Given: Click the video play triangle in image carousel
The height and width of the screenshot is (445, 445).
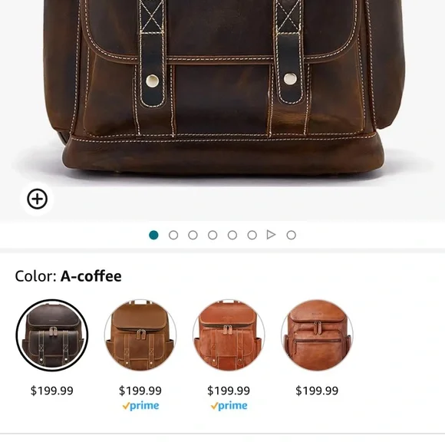Looking at the screenshot, I should pyautogui.click(x=272, y=235).
